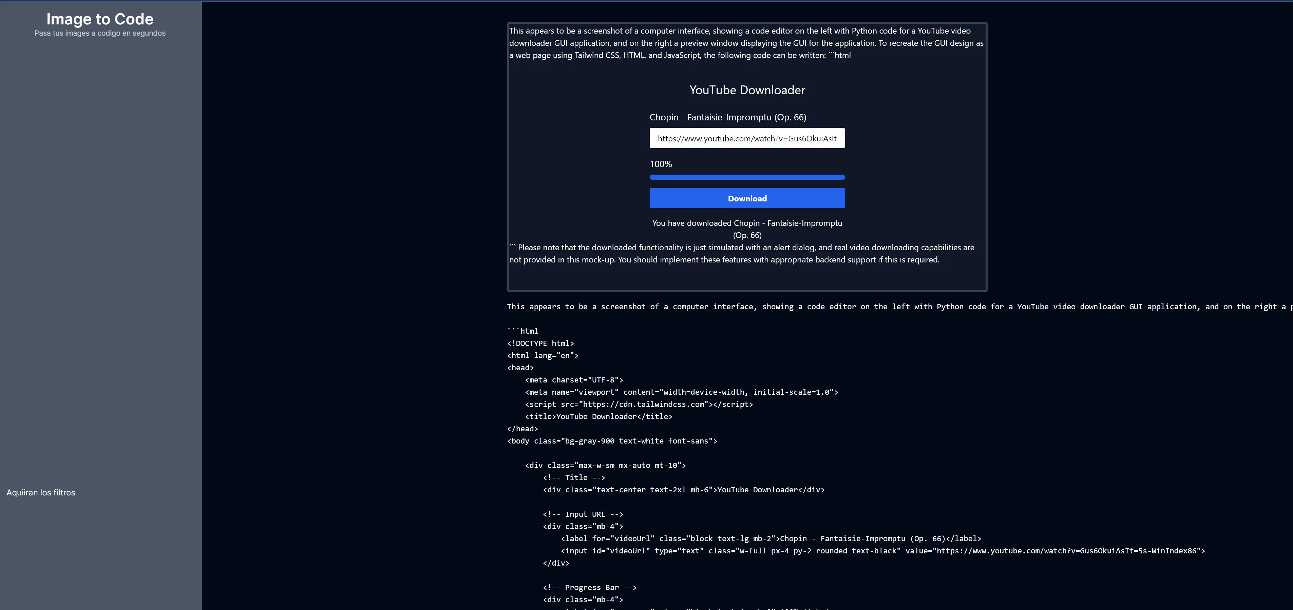Click the 'You have downloaded Chopin' message
Viewport: 1293px width, 610px height.
(747, 229)
